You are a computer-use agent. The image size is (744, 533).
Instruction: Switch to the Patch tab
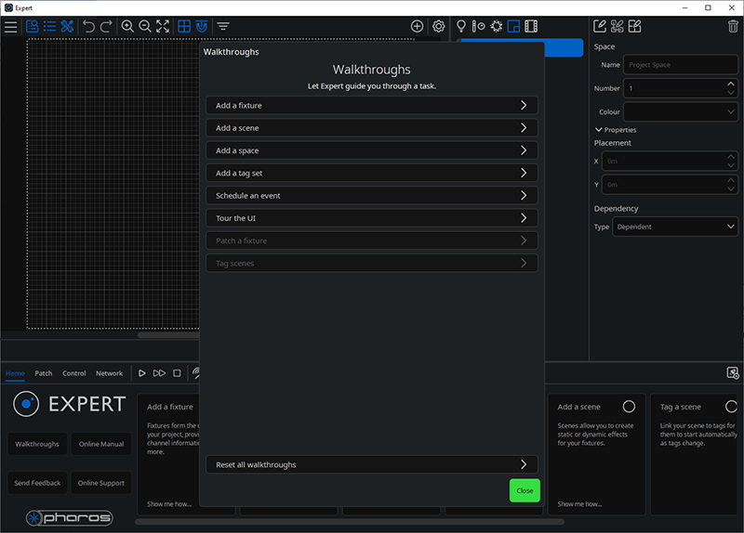pos(43,373)
